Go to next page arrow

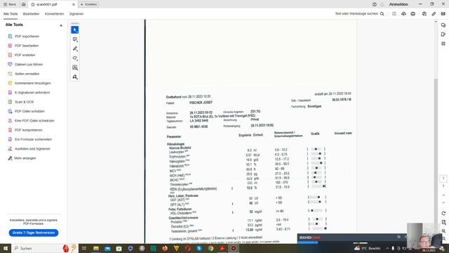click(443, 203)
